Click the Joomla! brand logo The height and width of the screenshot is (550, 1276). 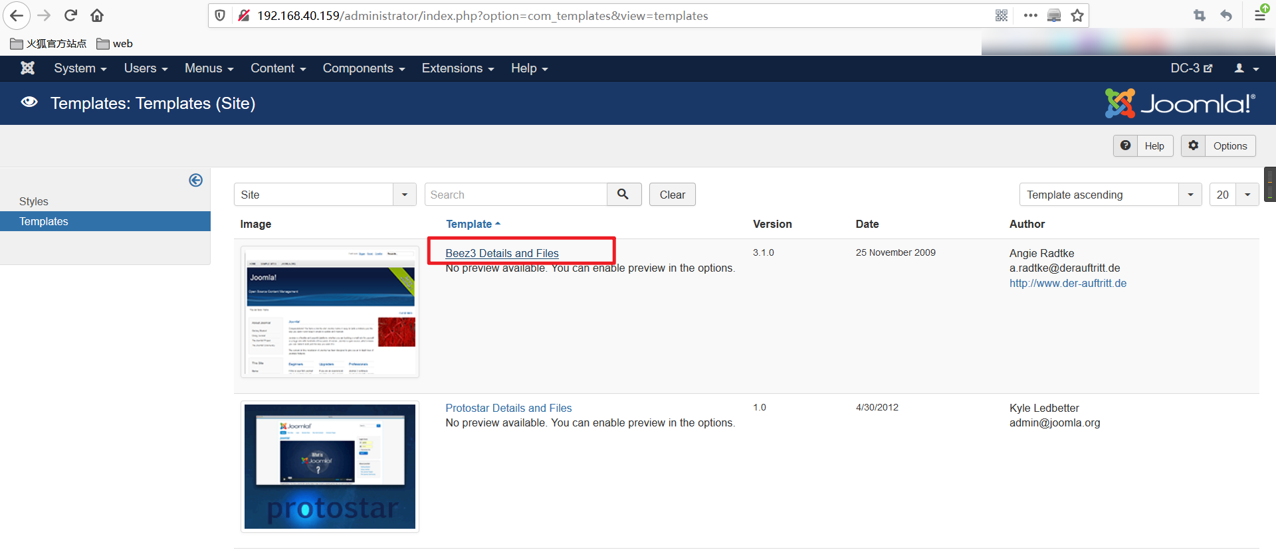(1180, 104)
